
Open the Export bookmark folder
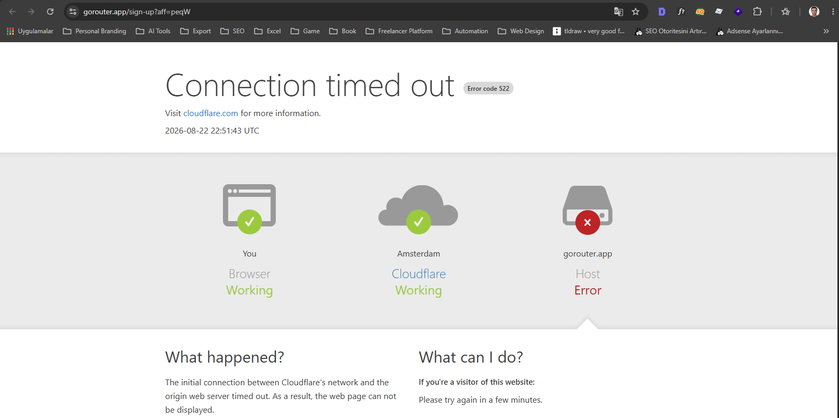195,31
